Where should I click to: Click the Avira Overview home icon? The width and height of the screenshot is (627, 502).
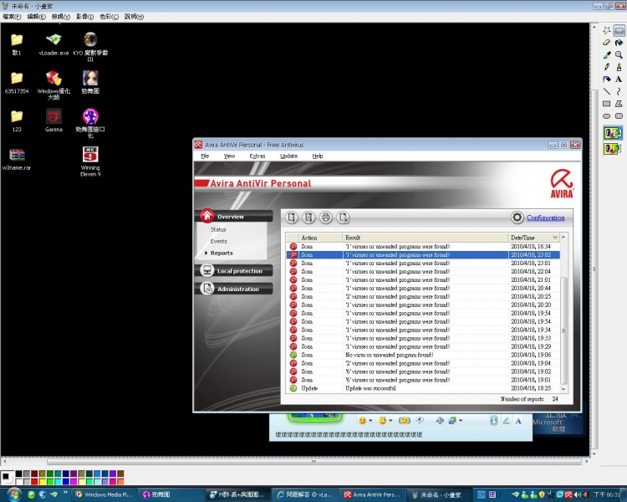pos(207,216)
